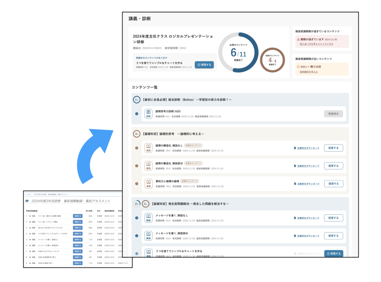Click the orange alert icon by 残り15日

click(x=298, y=67)
